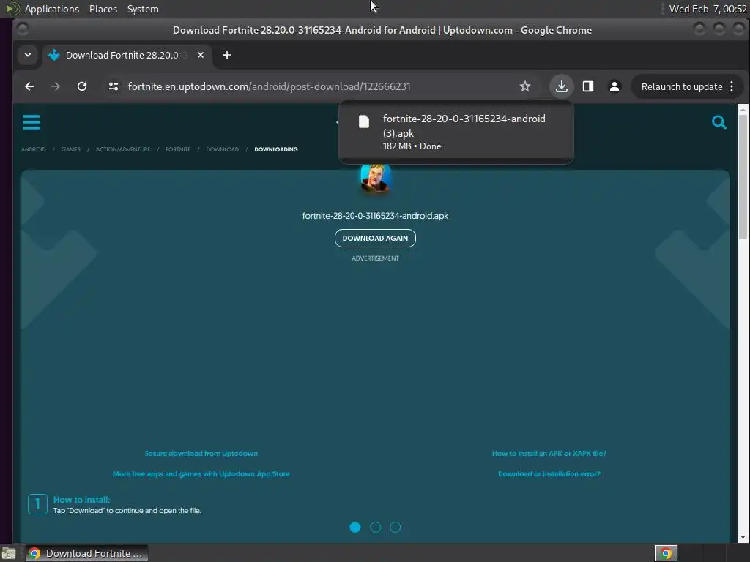
Task: Open More free apps with Uptodown App Store link
Action: (x=201, y=473)
